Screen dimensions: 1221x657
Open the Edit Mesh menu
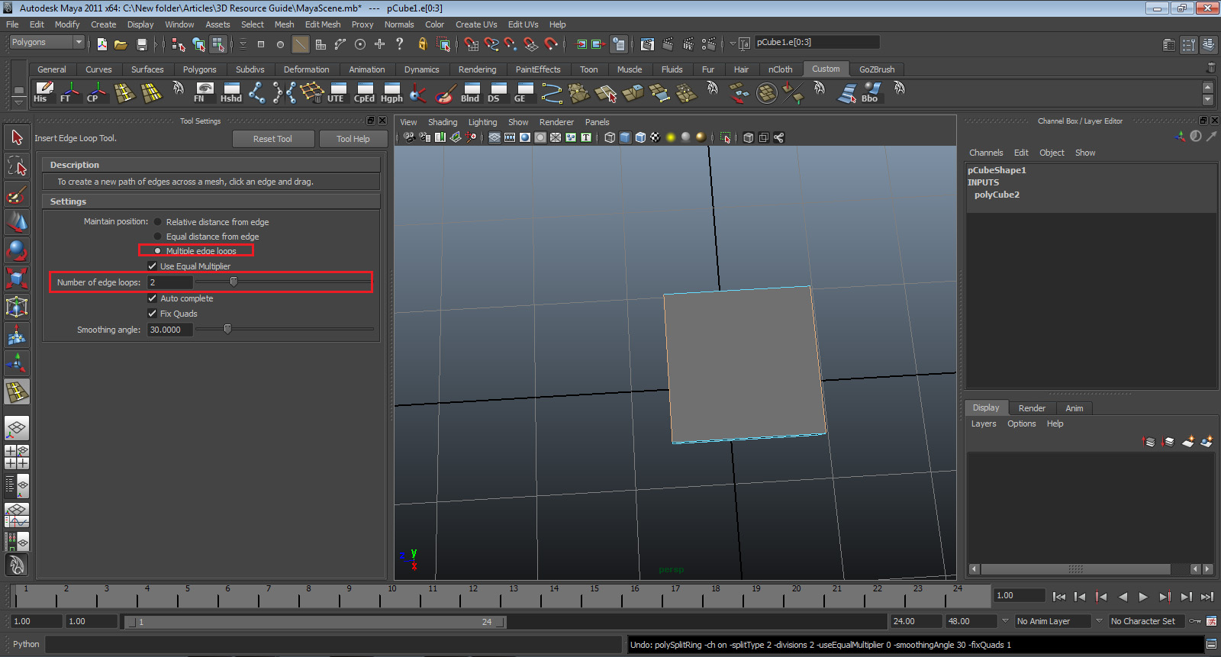pos(323,24)
